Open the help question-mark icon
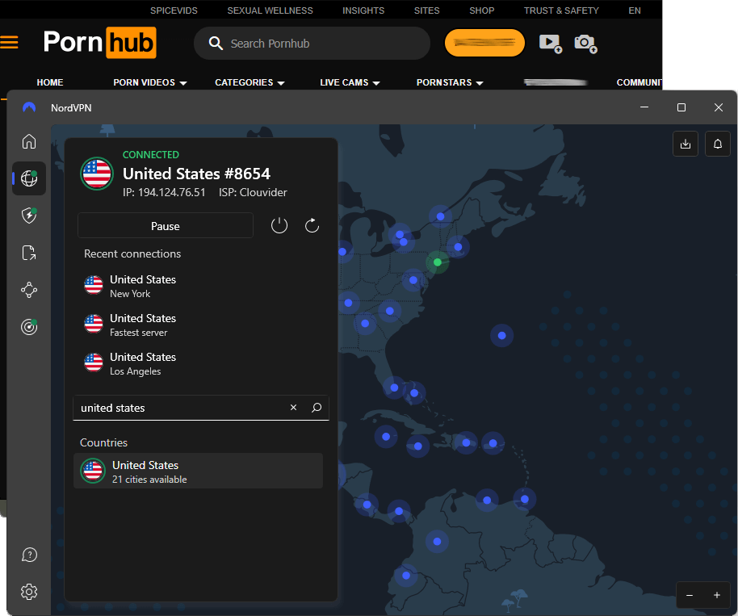Image resolution: width=738 pixels, height=616 pixels. click(x=29, y=555)
